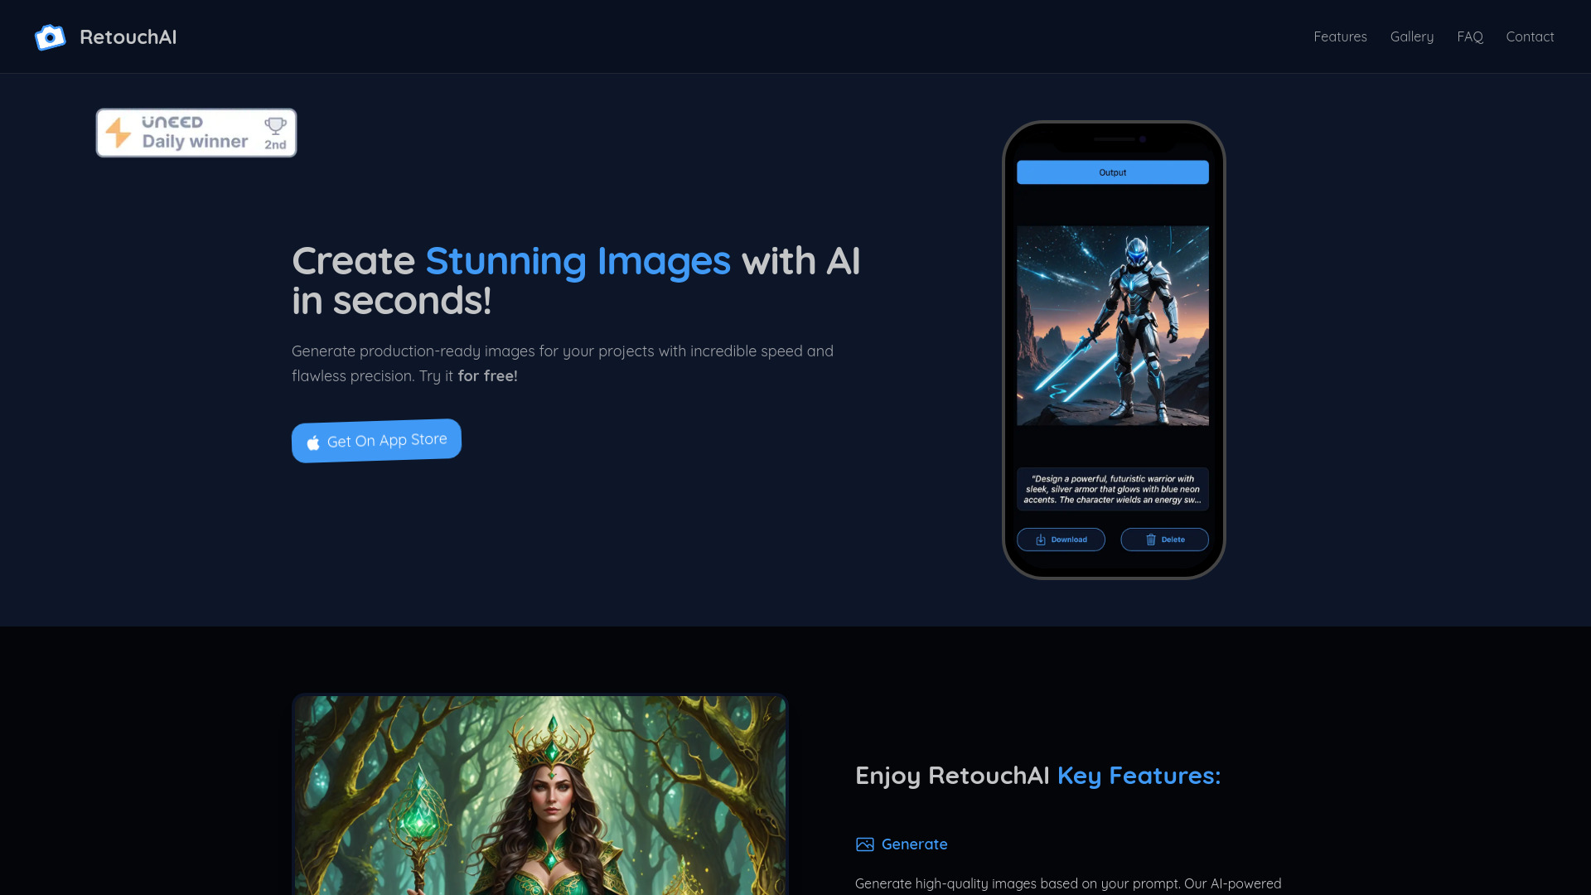Click the Contact navigation link

click(1530, 36)
